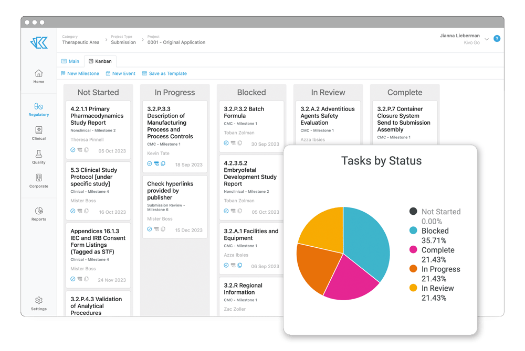Click the Kivo logo in the sidebar
Viewport: 525px width, 351px height.
tap(38, 42)
